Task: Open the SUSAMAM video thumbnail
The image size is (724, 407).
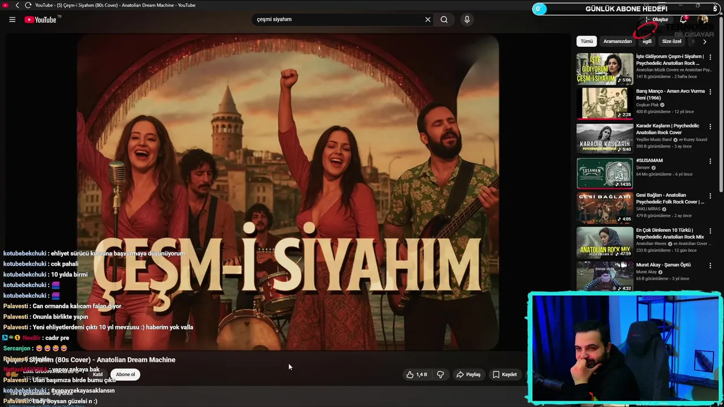Action: coord(605,173)
